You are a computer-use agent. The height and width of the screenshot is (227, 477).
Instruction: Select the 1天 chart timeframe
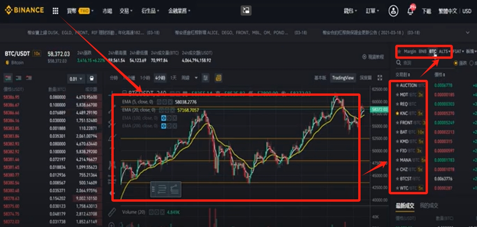pos(173,78)
